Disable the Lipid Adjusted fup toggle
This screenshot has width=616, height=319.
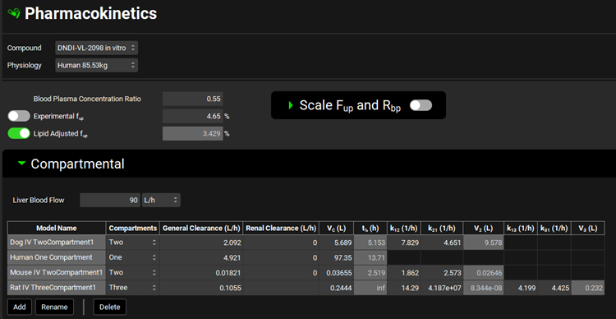[x=19, y=133]
